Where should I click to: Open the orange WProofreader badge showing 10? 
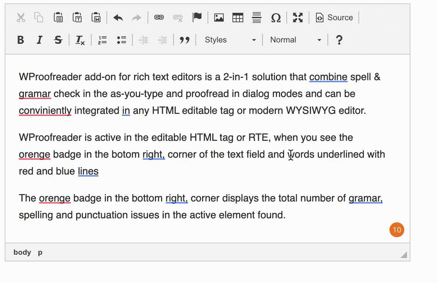click(397, 230)
